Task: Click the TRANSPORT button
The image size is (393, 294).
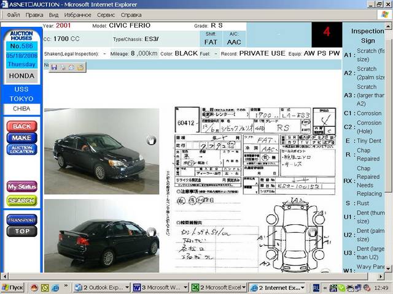Action: click(x=22, y=220)
